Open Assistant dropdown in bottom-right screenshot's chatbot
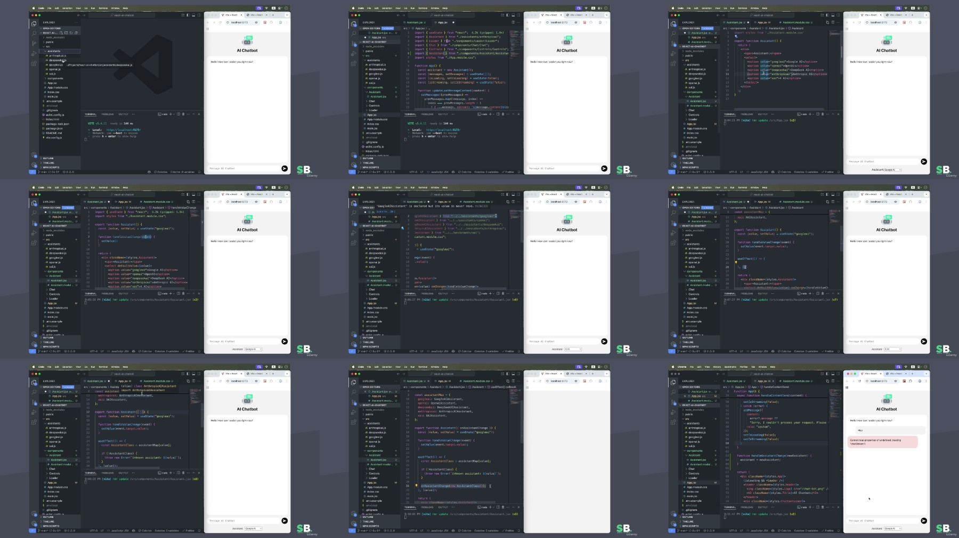959x538 pixels. tap(893, 528)
